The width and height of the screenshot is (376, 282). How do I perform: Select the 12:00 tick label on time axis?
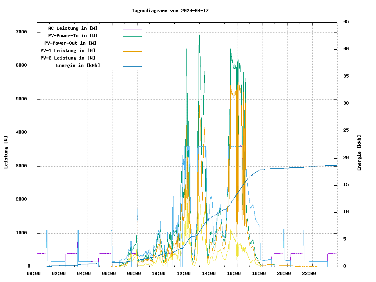[184, 273]
